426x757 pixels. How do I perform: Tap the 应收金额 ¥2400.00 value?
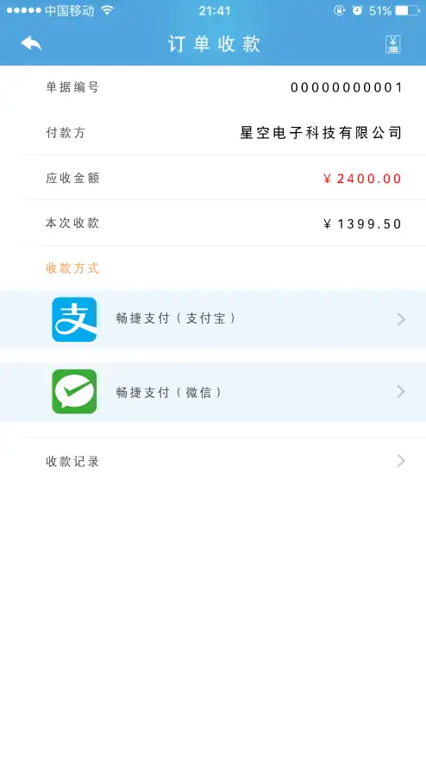tap(362, 179)
